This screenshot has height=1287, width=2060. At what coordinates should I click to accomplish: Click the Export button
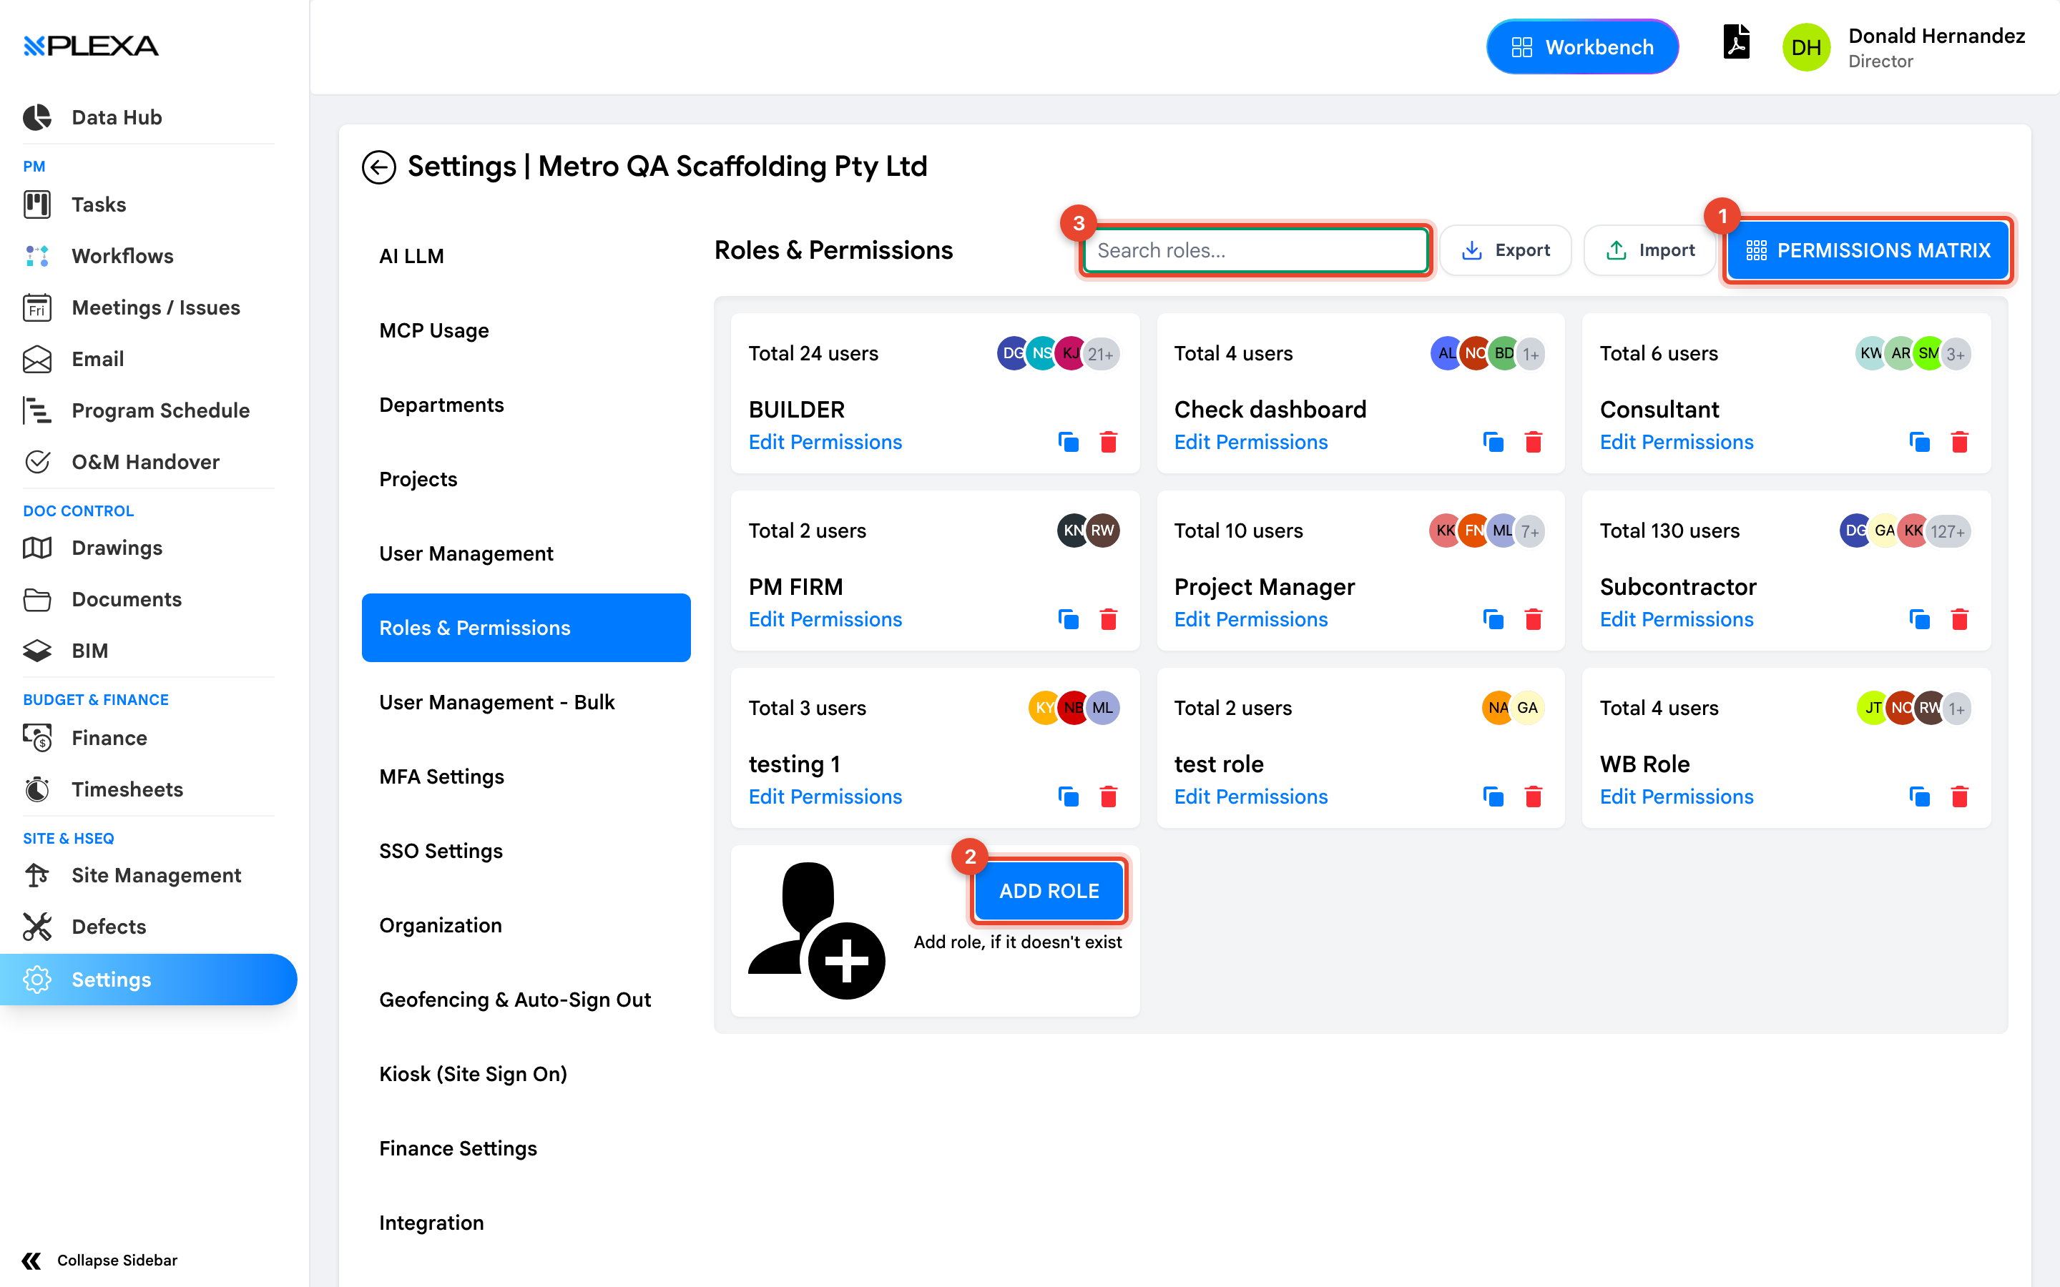pos(1505,250)
